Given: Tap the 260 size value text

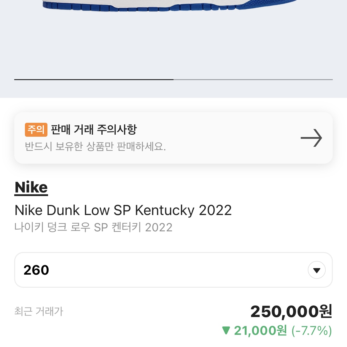Looking at the screenshot, I should [x=36, y=270].
